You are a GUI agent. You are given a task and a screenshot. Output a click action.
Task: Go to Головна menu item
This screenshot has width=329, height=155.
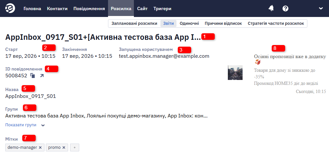point(32,8)
